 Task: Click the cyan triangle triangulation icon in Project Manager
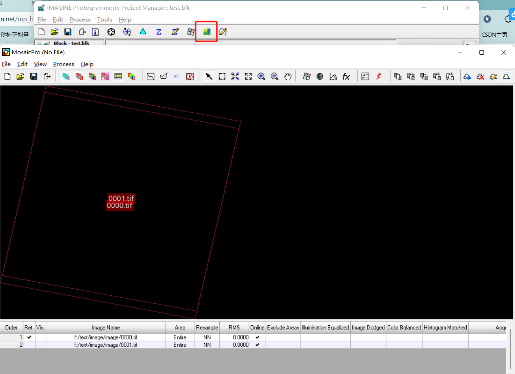pos(143,32)
